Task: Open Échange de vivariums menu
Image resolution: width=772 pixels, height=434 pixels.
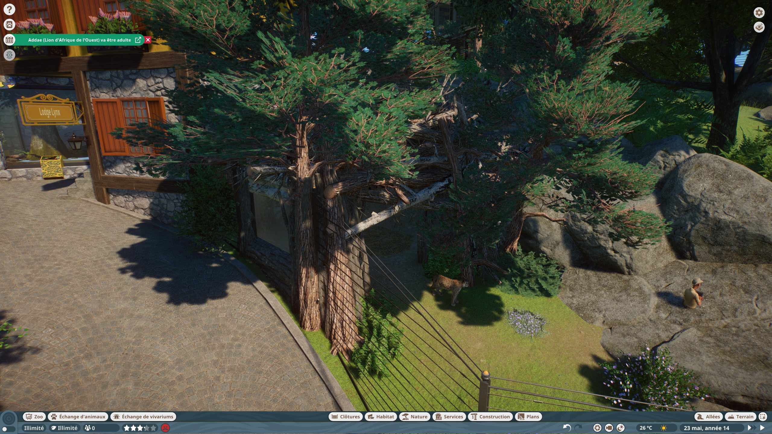Action: coord(143,417)
